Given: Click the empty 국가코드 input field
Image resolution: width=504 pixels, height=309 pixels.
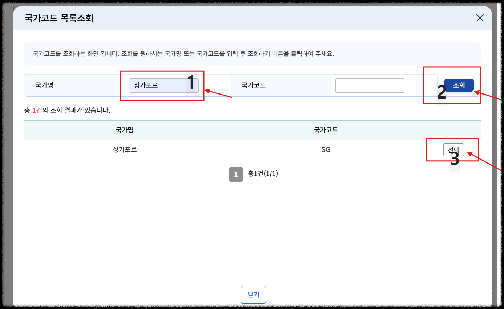Looking at the screenshot, I should pyautogui.click(x=370, y=85).
